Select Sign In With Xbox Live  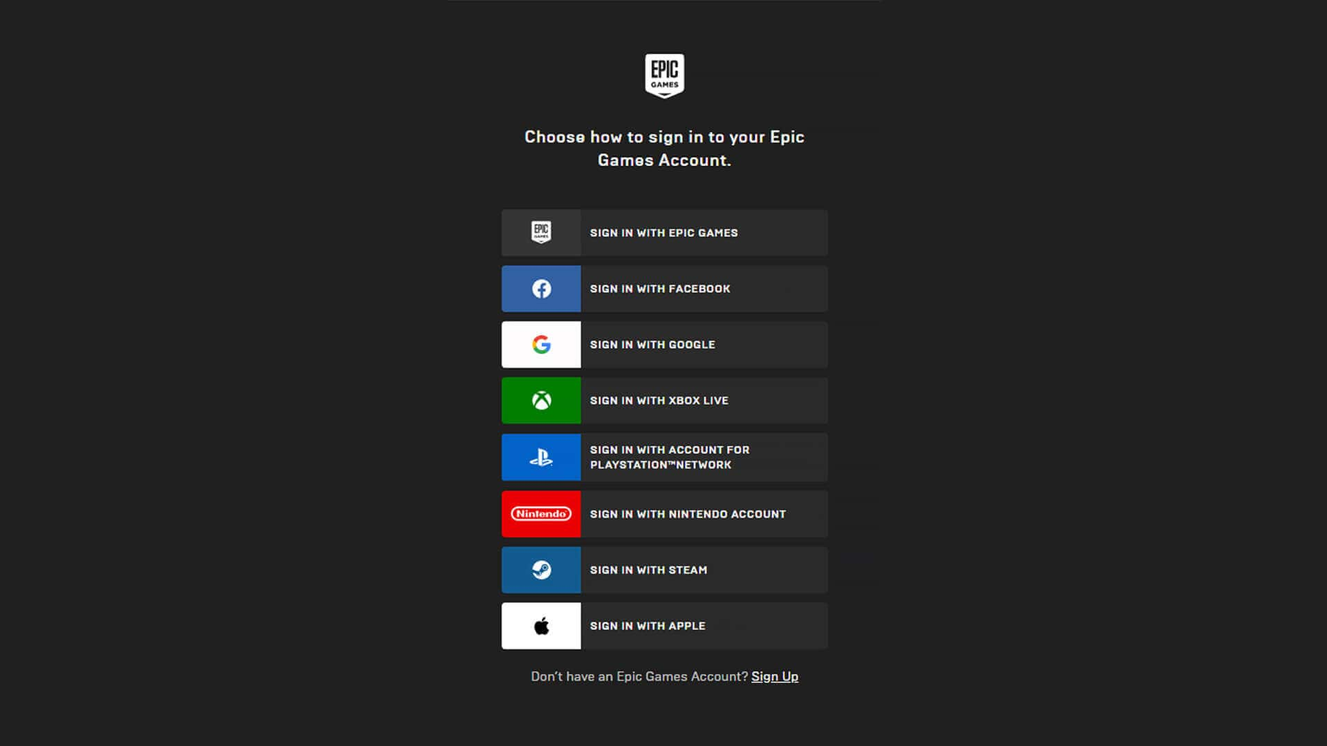point(663,401)
